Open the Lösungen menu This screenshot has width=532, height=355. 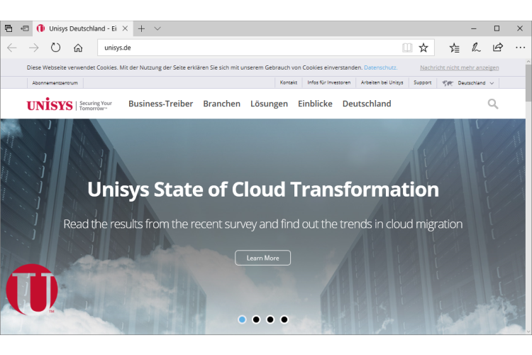point(269,104)
